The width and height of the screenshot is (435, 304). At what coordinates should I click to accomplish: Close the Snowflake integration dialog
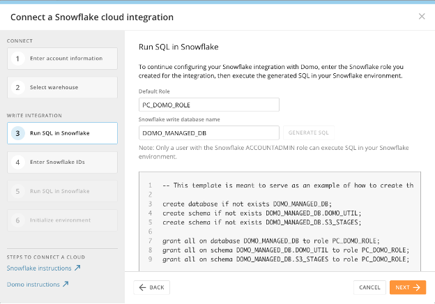(x=421, y=16)
